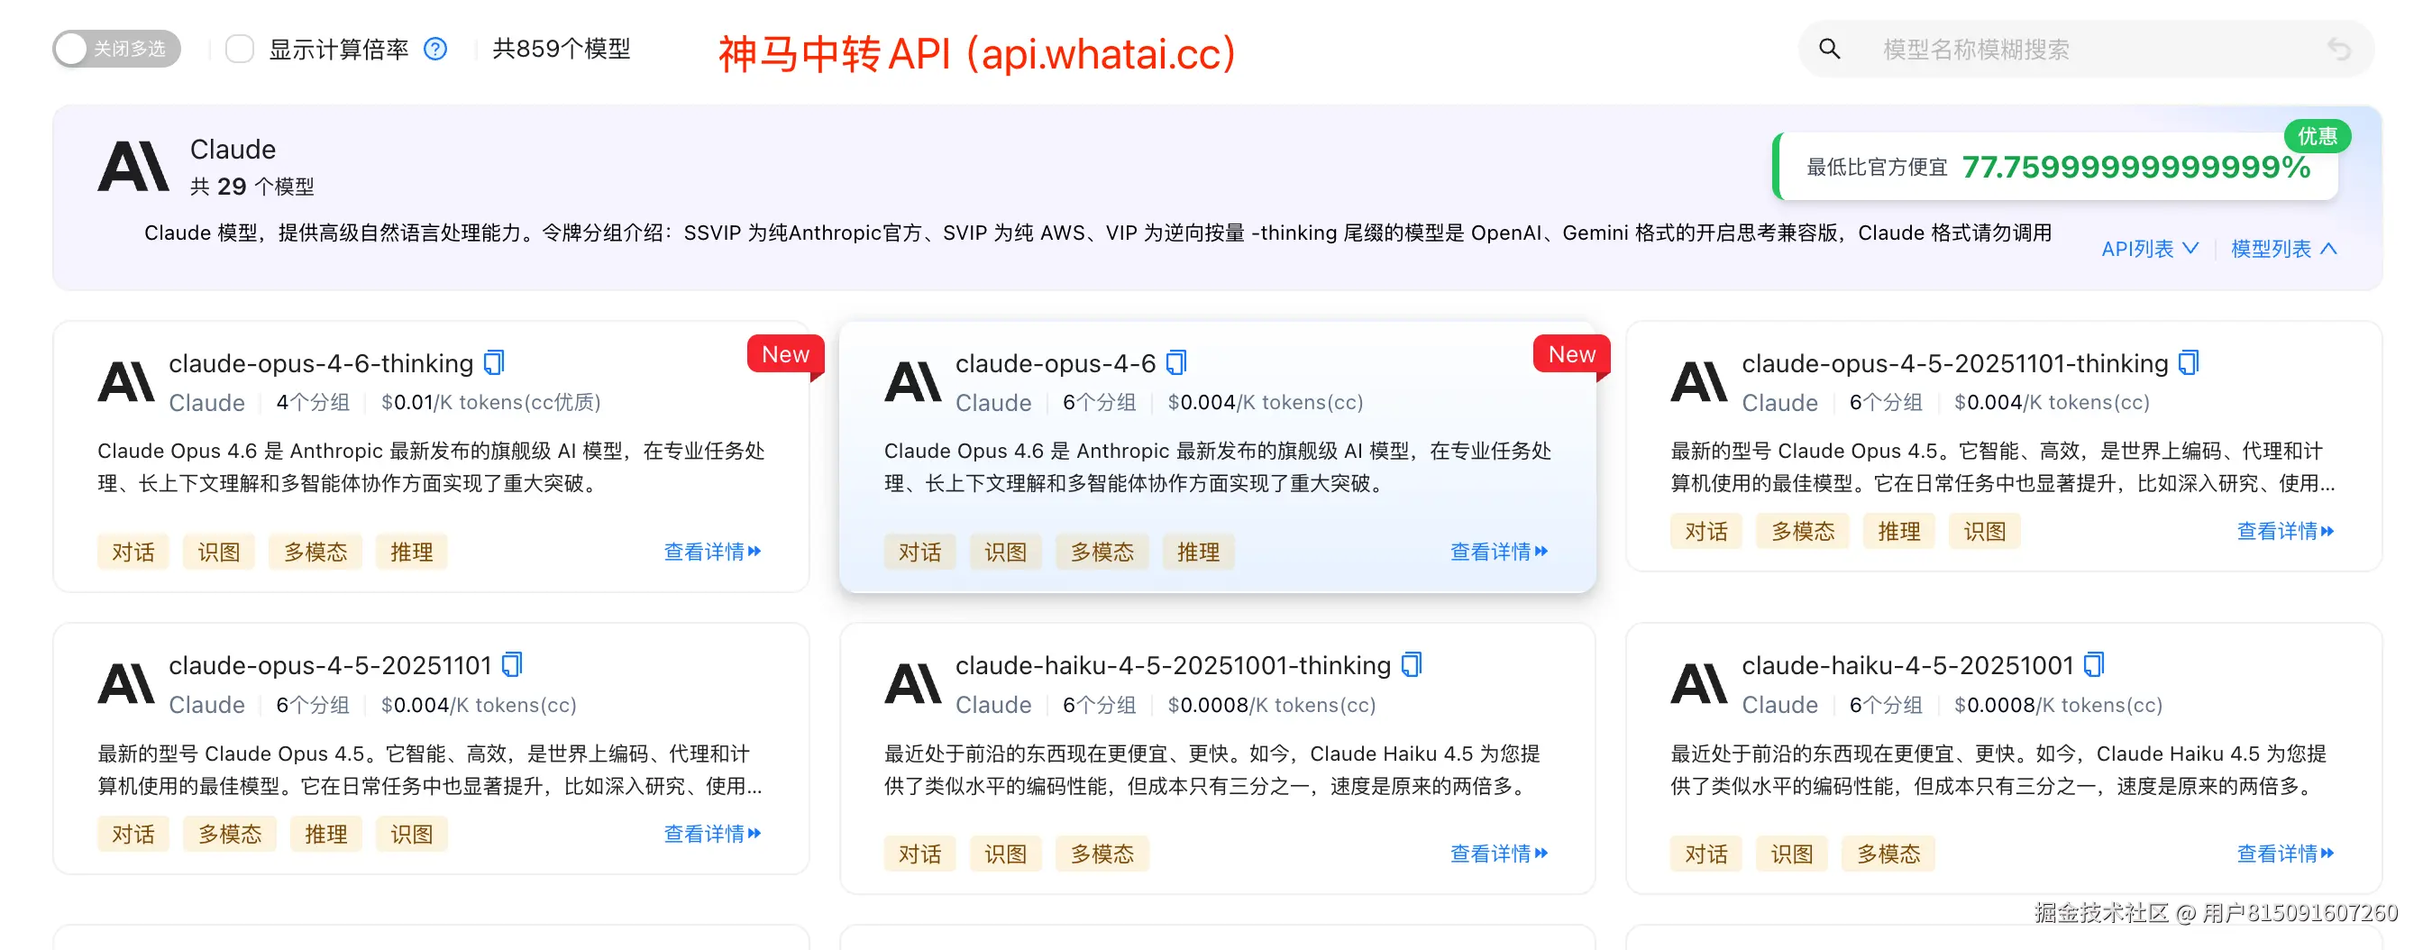View details of claude-opus-4-5-20251101-thinking
Viewport: 2423px width, 950px height.
coord(2285,532)
